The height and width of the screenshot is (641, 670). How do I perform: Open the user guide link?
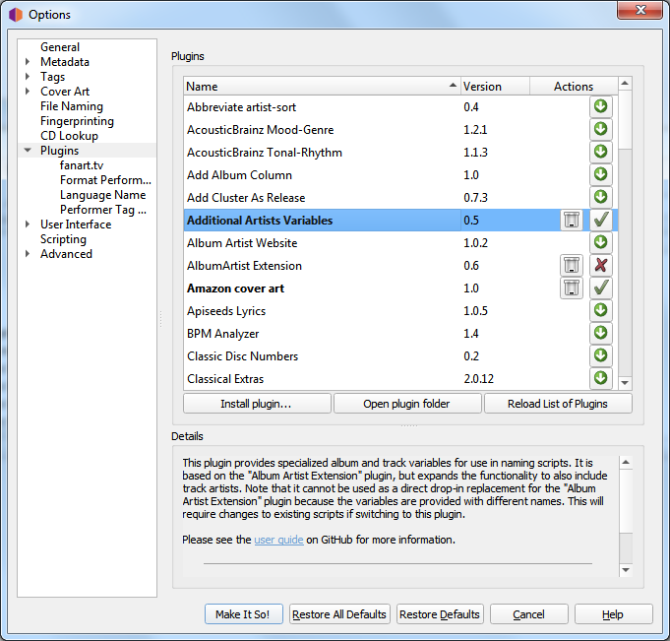[x=278, y=540]
